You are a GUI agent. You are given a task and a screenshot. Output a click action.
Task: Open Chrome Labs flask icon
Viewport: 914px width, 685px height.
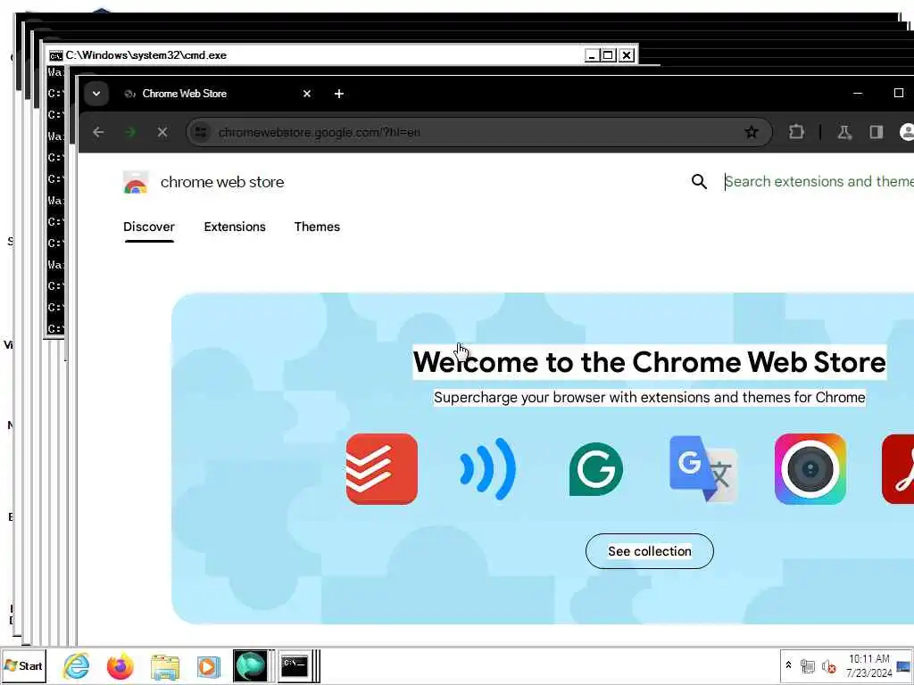[x=844, y=132]
